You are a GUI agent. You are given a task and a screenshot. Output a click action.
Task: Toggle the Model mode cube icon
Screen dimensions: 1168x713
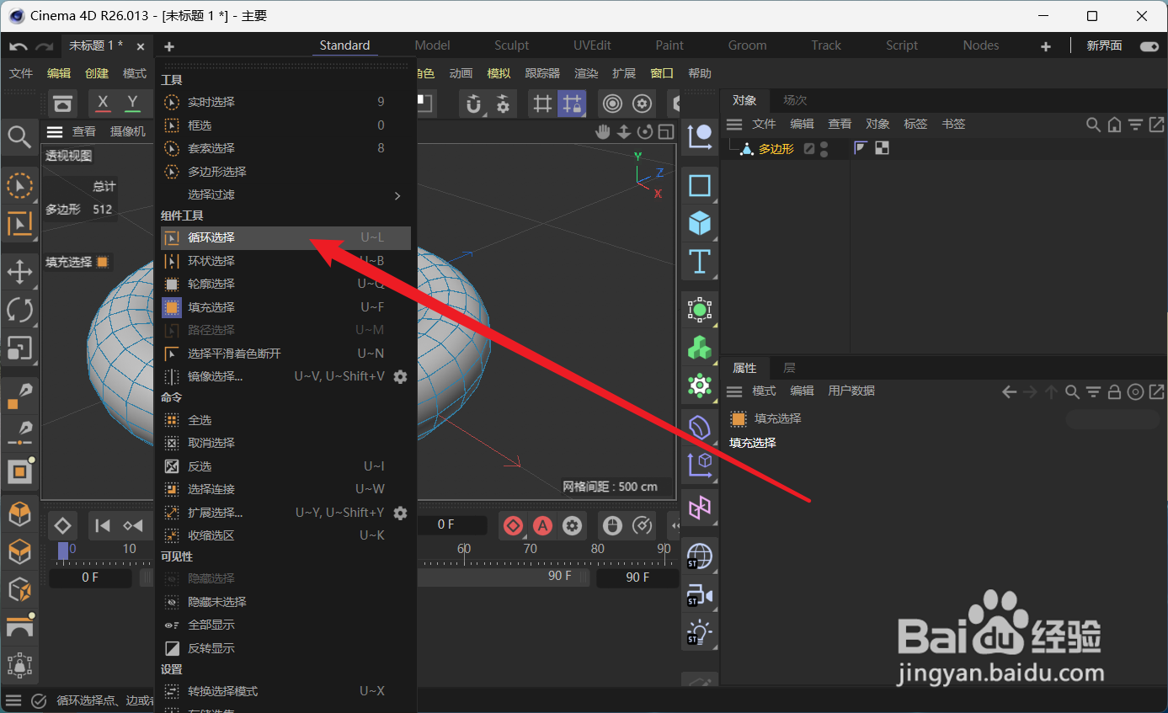[19, 513]
